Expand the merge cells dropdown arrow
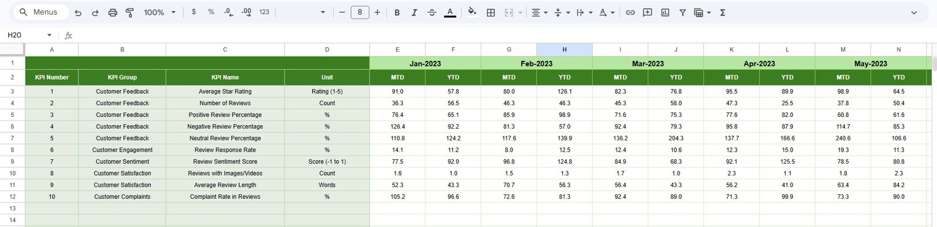 [520, 12]
